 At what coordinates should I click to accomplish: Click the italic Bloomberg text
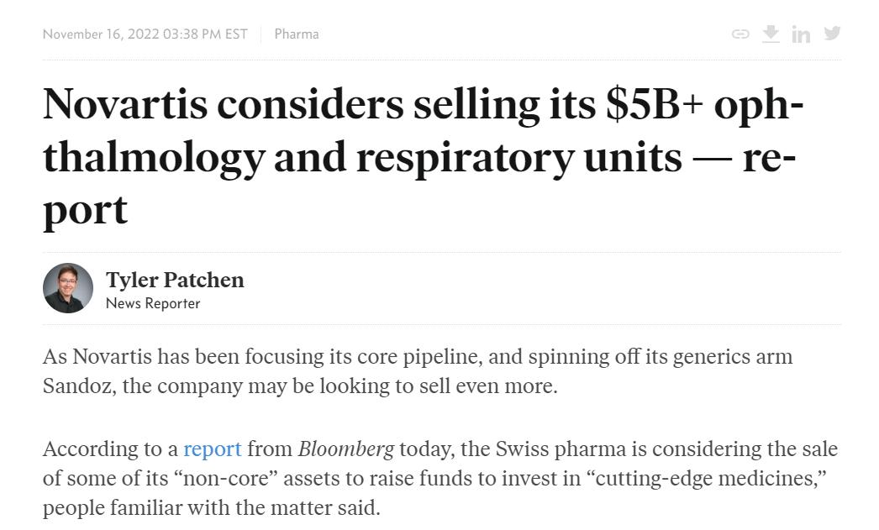[345, 449]
